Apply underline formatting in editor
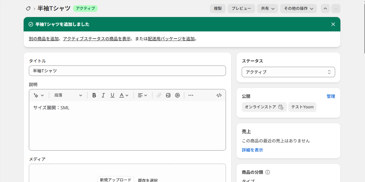This screenshot has height=182, width=365. click(x=112, y=95)
